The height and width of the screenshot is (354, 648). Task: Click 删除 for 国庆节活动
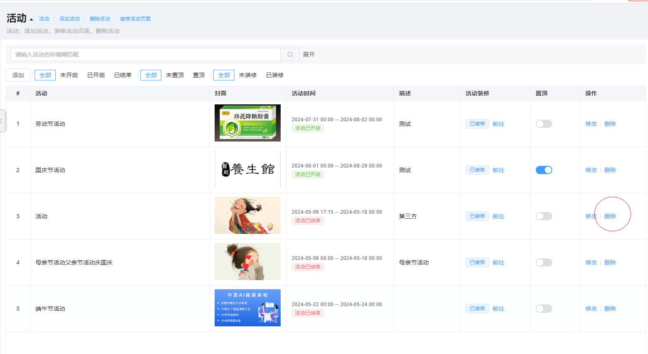pyautogui.click(x=610, y=170)
